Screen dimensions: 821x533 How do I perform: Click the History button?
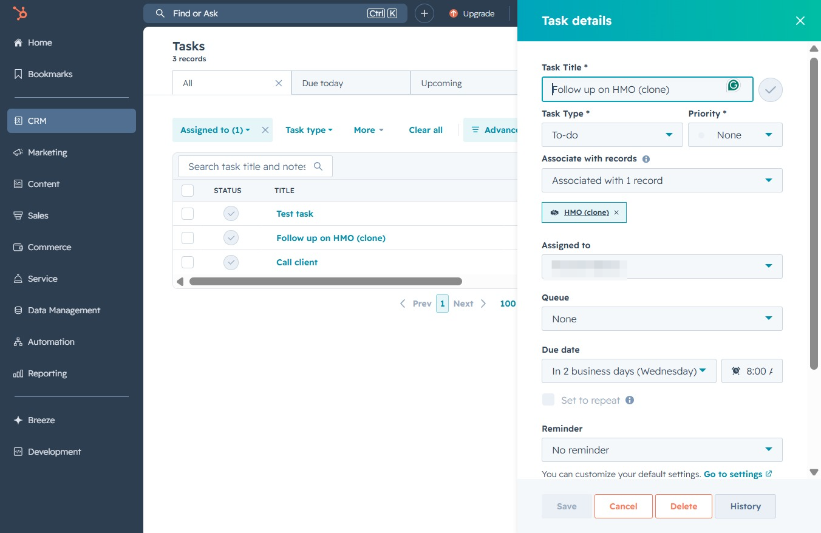(x=746, y=506)
